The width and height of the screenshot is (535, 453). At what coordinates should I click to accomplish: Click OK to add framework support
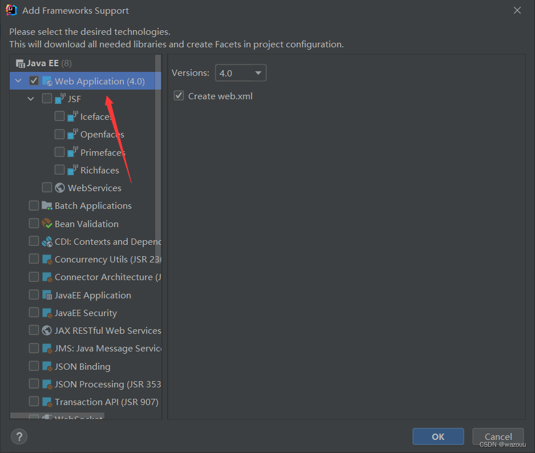point(438,436)
